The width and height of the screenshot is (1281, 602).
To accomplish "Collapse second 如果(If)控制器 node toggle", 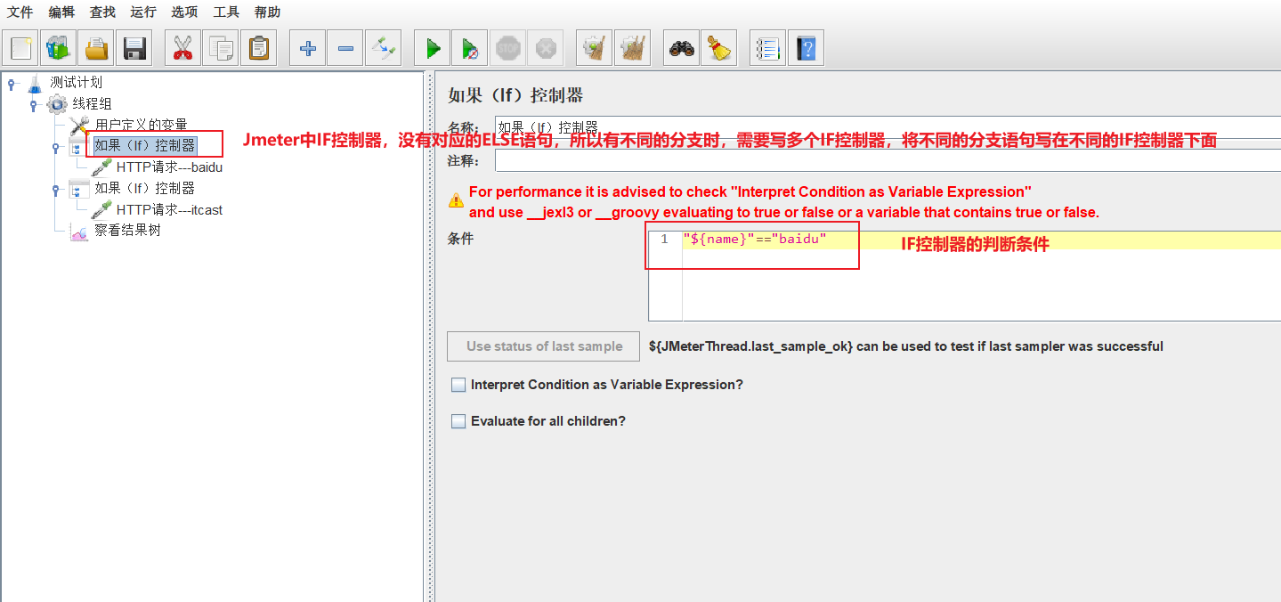I will (56, 189).
